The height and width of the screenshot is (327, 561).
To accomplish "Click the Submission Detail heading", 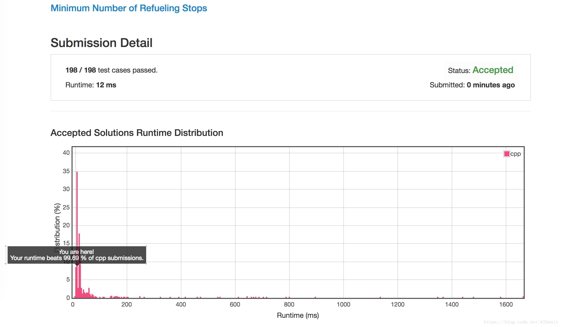I will 101,43.
